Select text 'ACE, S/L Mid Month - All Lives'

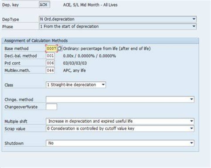tap(90, 5)
